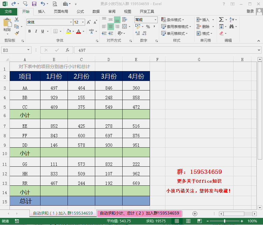This screenshot has height=225, width=263.
Task: Click the text Orientation icon
Action: 120,33
